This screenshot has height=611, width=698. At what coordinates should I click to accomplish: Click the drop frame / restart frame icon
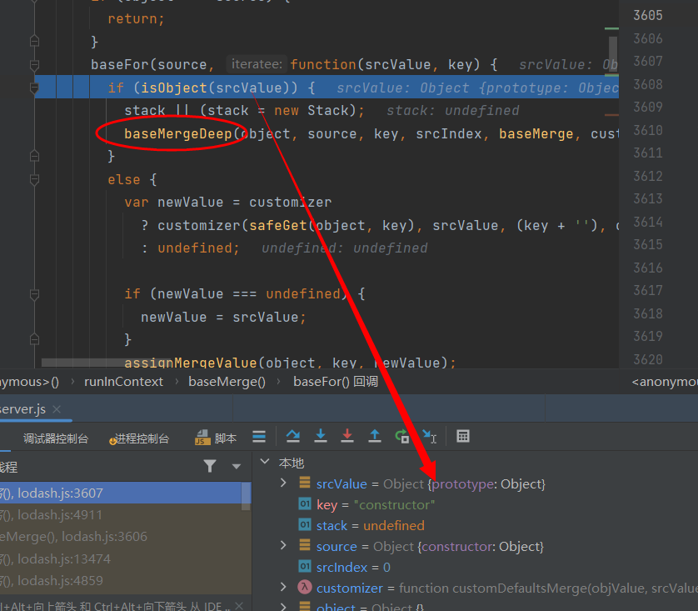click(x=402, y=437)
